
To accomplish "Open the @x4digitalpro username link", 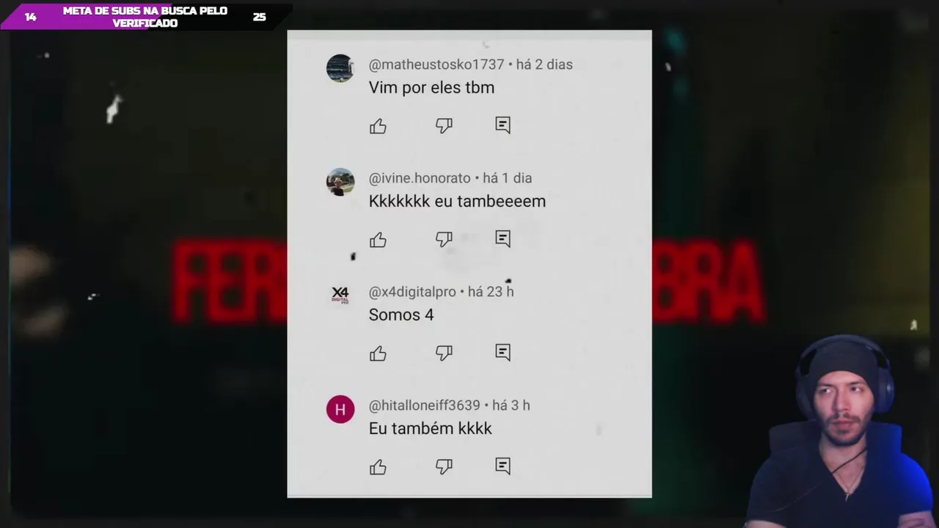I will (412, 292).
